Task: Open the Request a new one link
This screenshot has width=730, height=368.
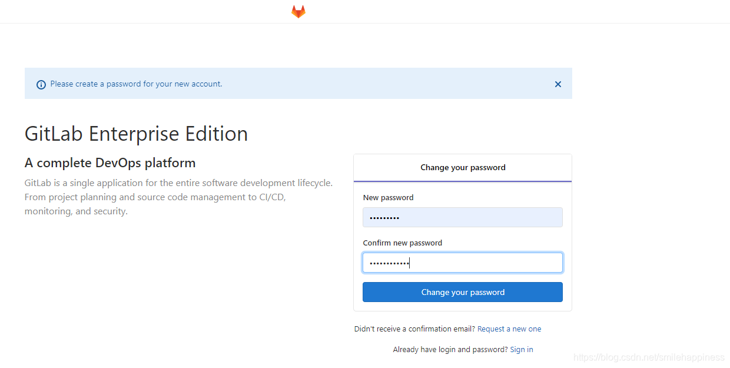Action: click(509, 329)
